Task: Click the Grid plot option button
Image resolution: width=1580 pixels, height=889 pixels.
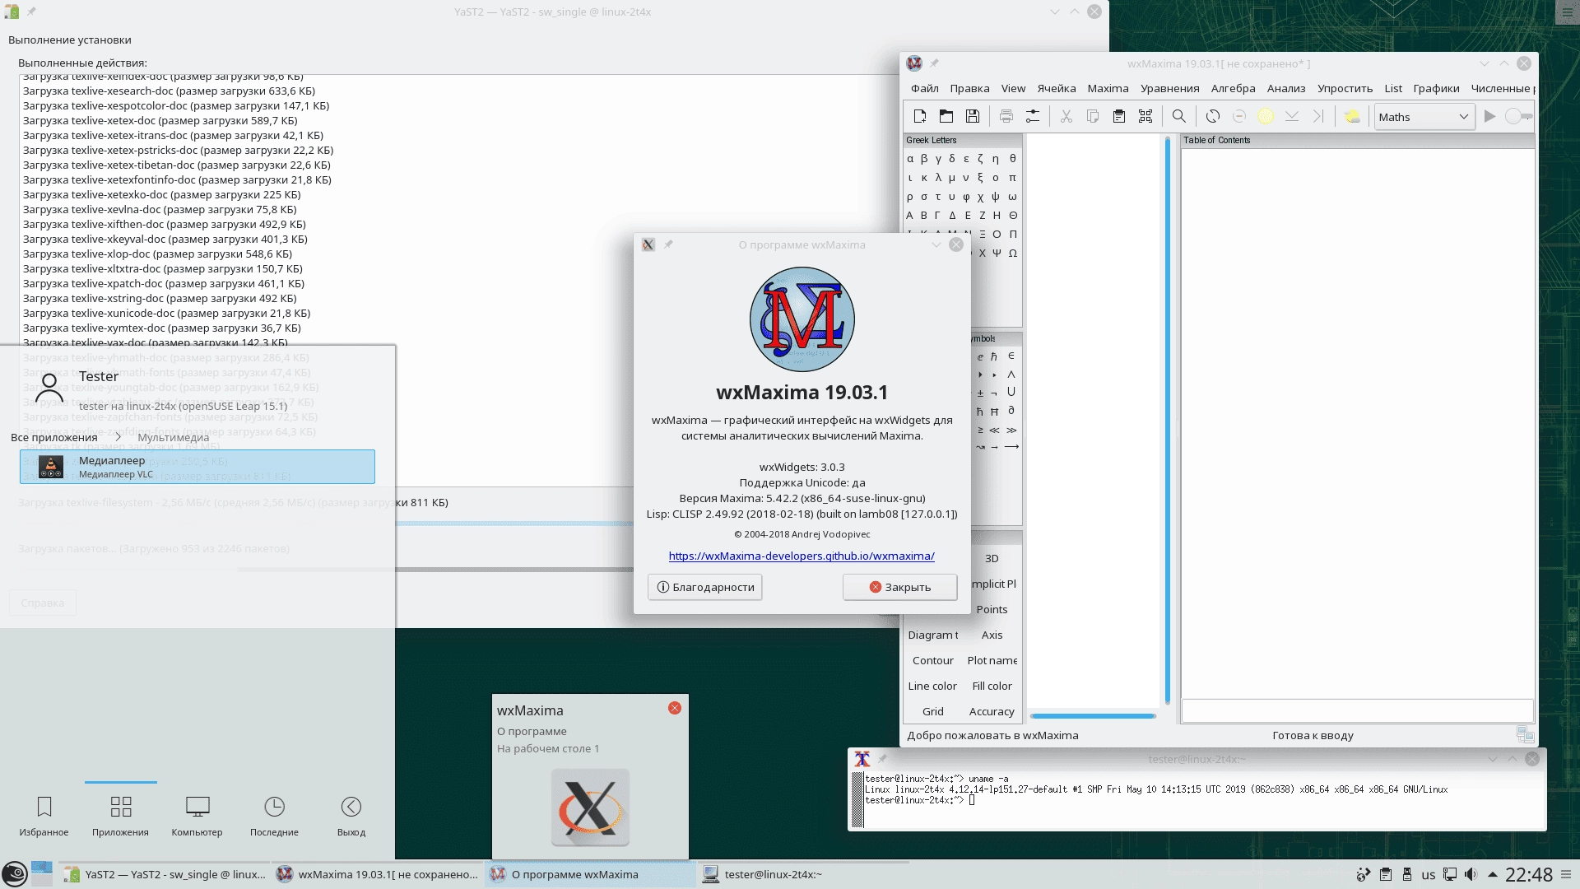Action: (932, 711)
